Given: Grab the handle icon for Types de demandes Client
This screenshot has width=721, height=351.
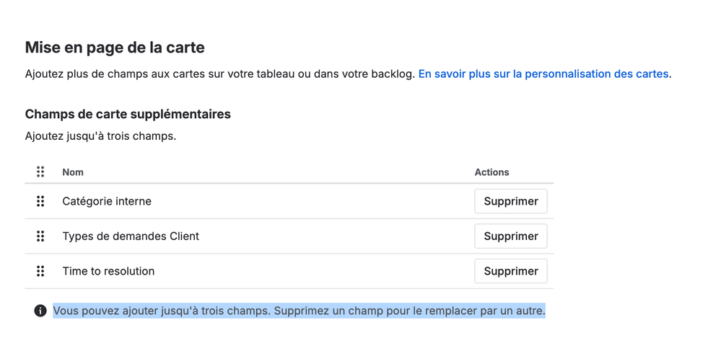Looking at the screenshot, I should click(40, 236).
